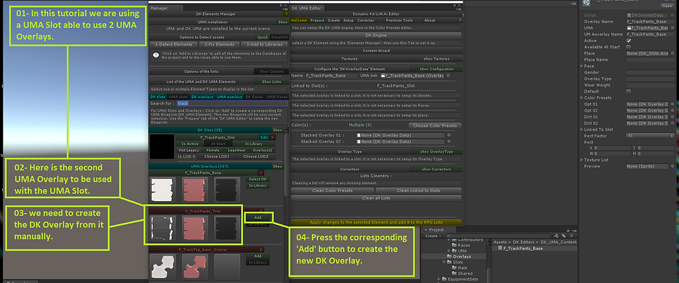This screenshot has width=679, height=283.
Task: Open object picker for Opt 01 in Inspector
Action: (x=673, y=104)
